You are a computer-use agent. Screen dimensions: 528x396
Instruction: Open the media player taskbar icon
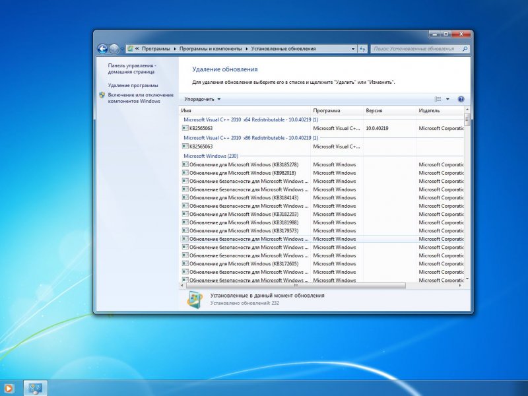click(x=7, y=389)
